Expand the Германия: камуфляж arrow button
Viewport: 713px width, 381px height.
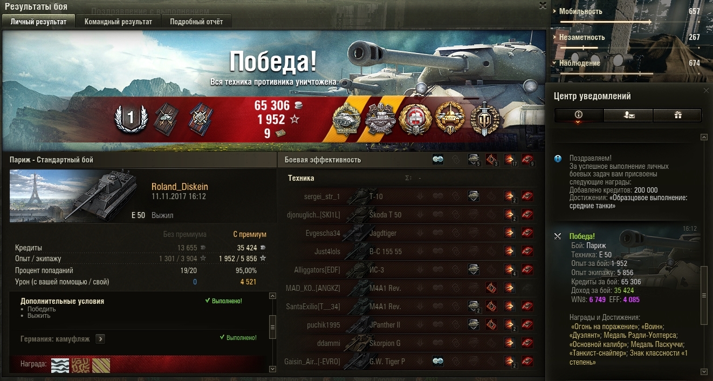click(100, 339)
